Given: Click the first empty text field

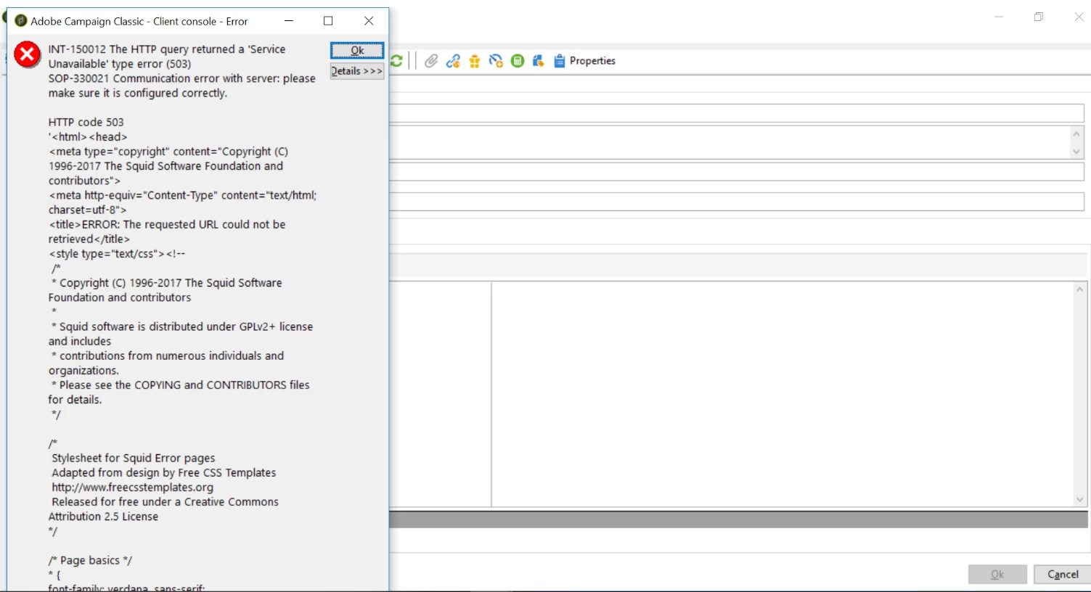Looking at the screenshot, I should click(737, 113).
